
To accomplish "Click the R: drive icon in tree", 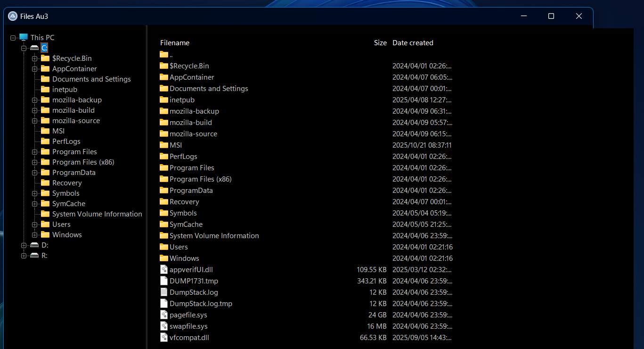I will coord(34,256).
